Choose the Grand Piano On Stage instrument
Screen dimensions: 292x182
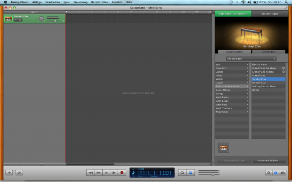click(x=268, y=68)
